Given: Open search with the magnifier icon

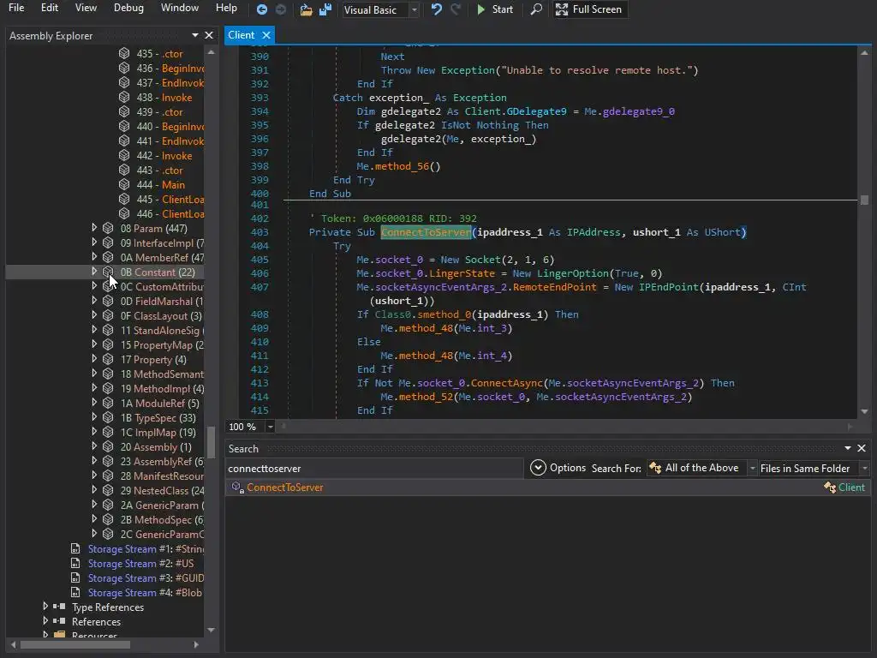Looking at the screenshot, I should 536,9.
